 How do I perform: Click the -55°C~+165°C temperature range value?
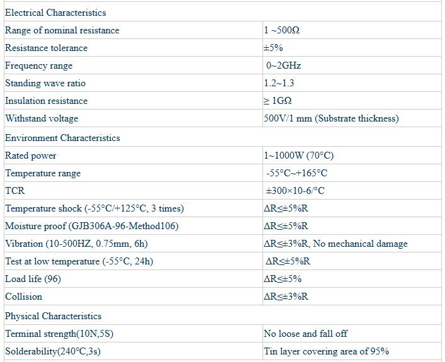click(296, 173)
